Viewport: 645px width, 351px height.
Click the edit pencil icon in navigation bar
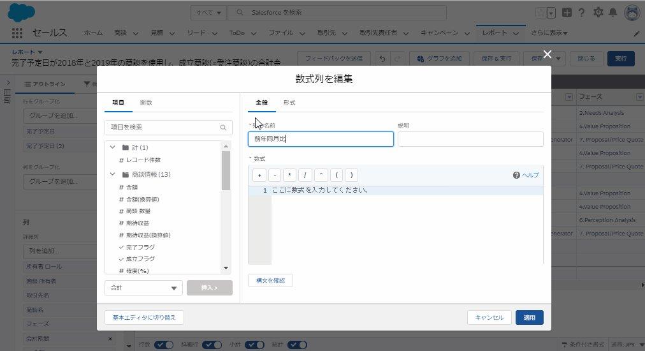[636, 34]
